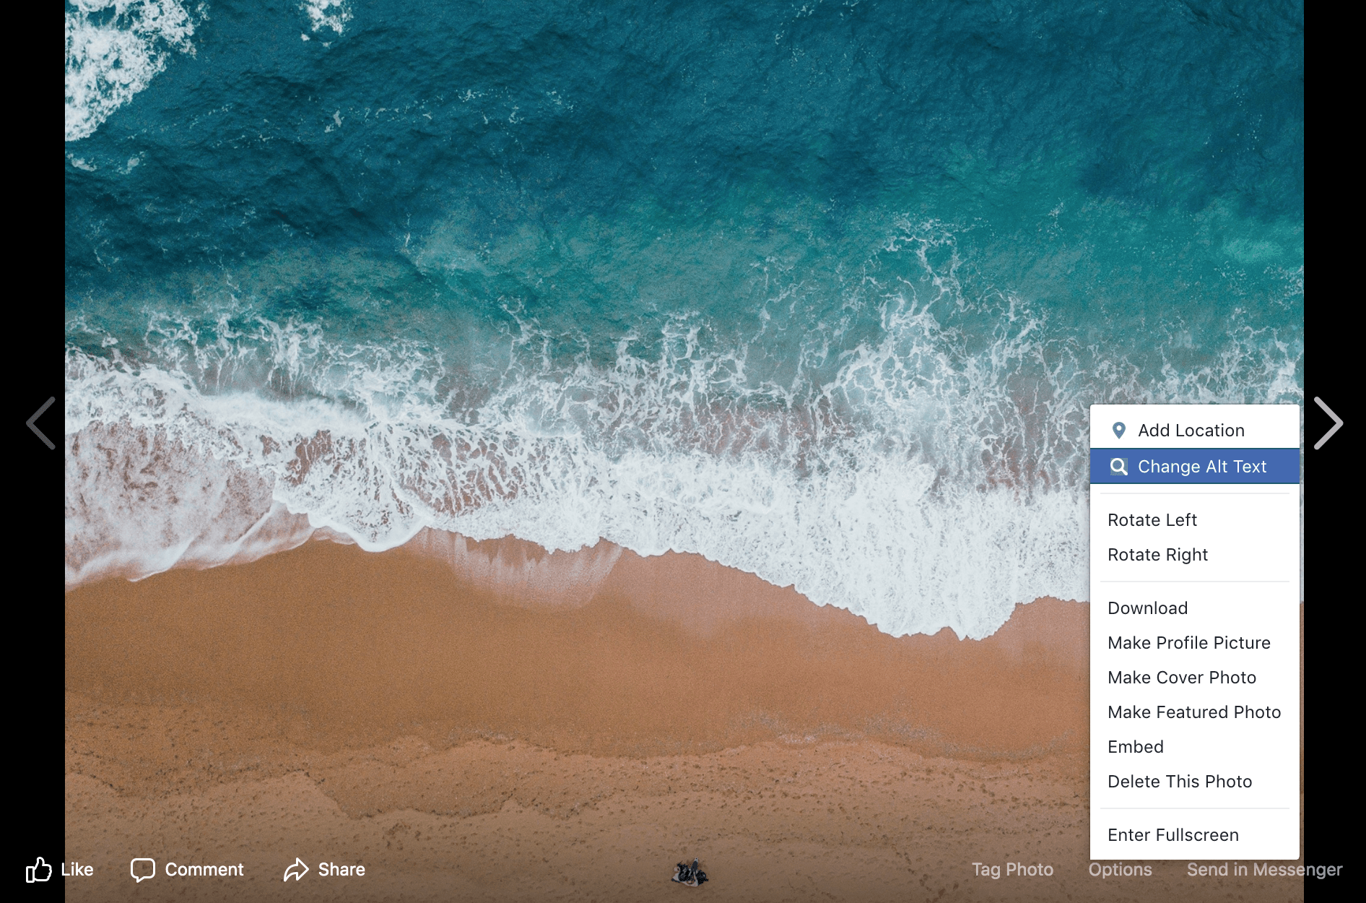Select Add Location from the menu

[x=1195, y=431]
